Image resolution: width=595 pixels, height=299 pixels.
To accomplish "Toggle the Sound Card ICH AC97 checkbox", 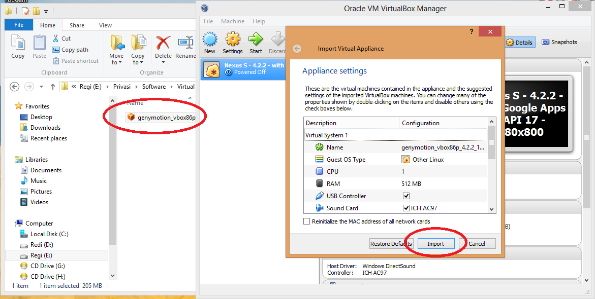I will pyautogui.click(x=406, y=208).
